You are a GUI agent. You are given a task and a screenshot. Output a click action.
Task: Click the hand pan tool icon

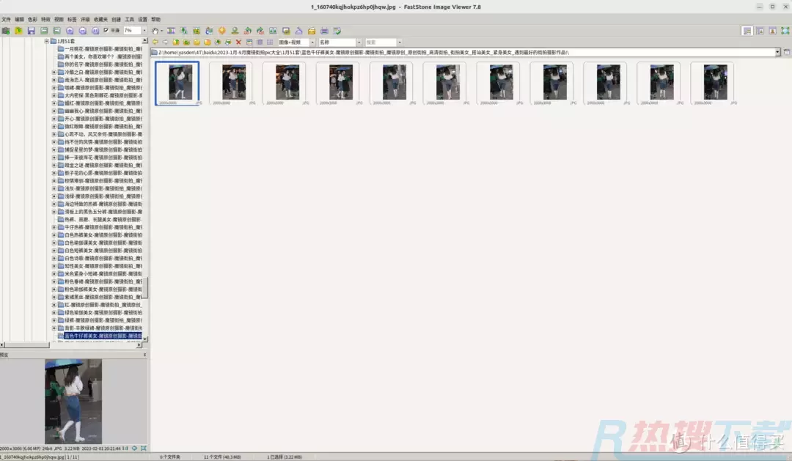[x=155, y=31]
